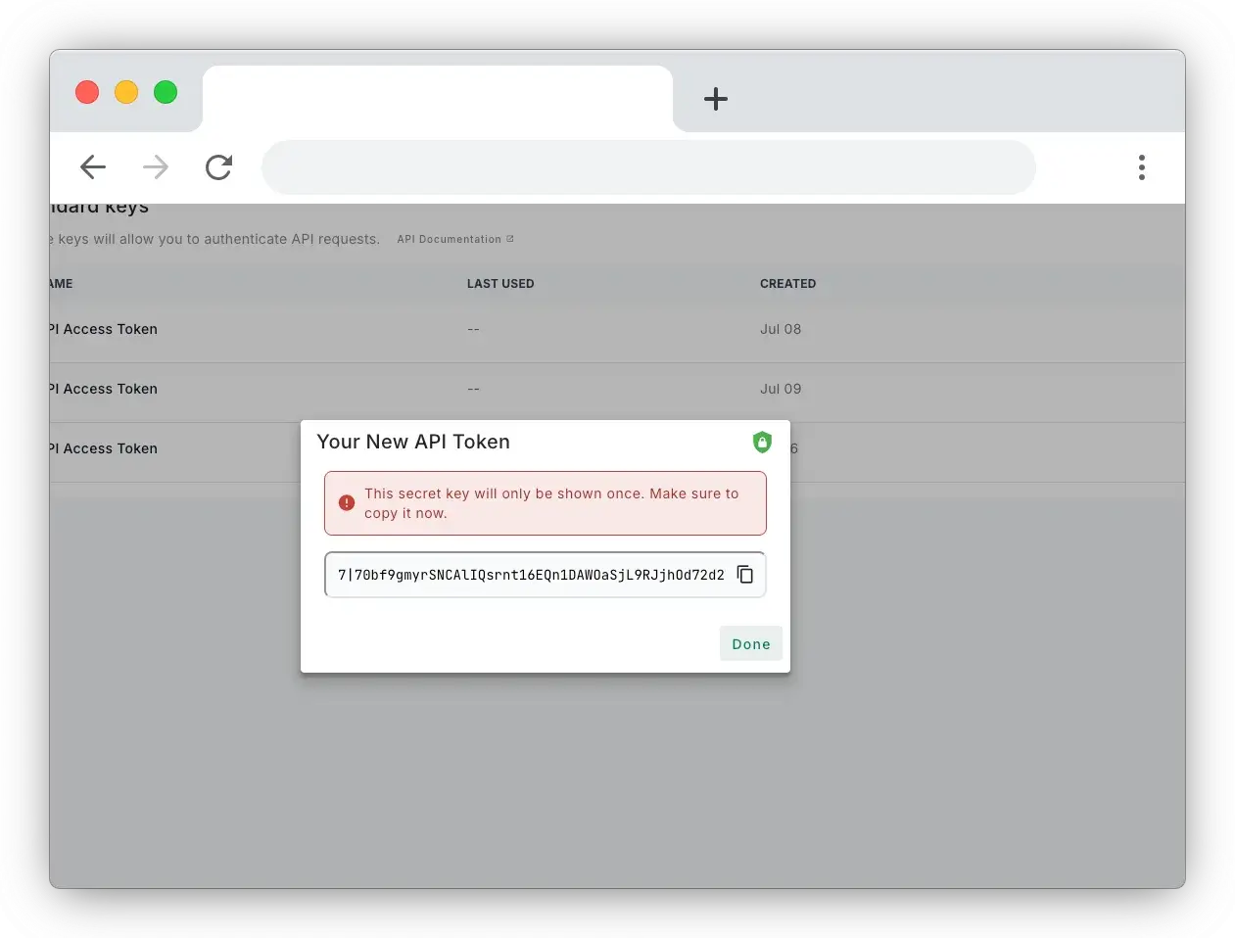Go back with the browser back arrow

(93, 167)
